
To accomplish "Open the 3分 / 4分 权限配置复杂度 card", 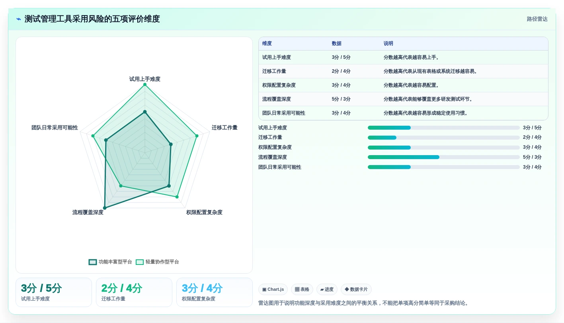I will [215, 292].
